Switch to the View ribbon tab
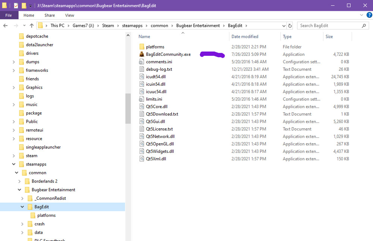The width and height of the screenshot is (373, 241). coord(69,15)
